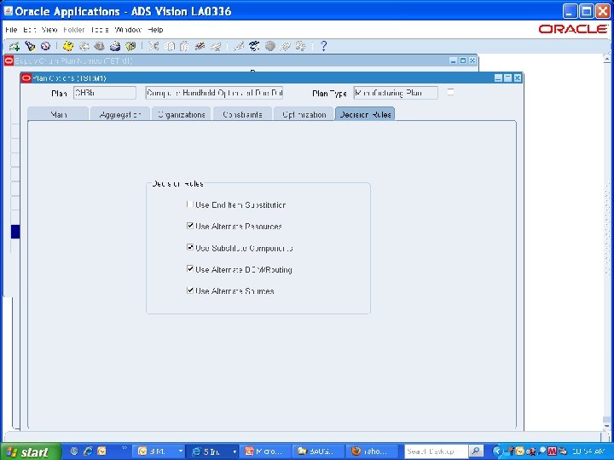Click the Translations globe icon
This screenshot has height=460, width=614.
tap(269, 46)
